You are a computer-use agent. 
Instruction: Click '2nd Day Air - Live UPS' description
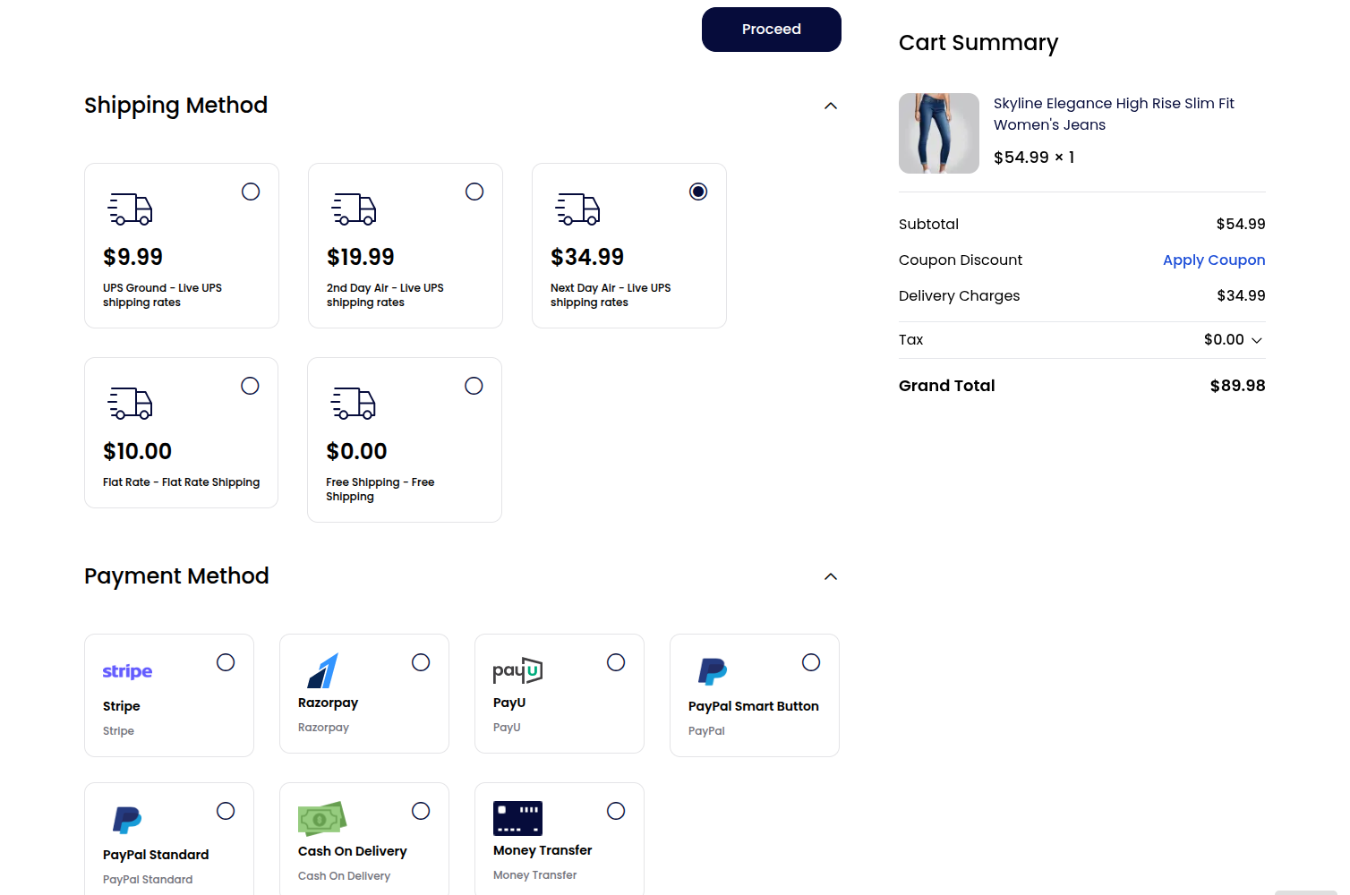coord(385,295)
